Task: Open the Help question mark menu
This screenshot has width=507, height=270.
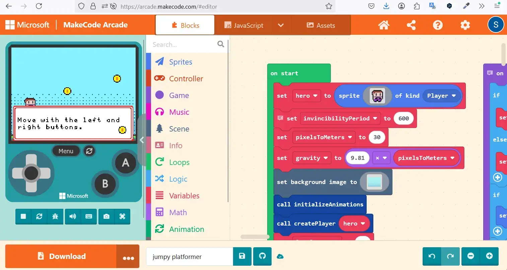Action: (438, 25)
